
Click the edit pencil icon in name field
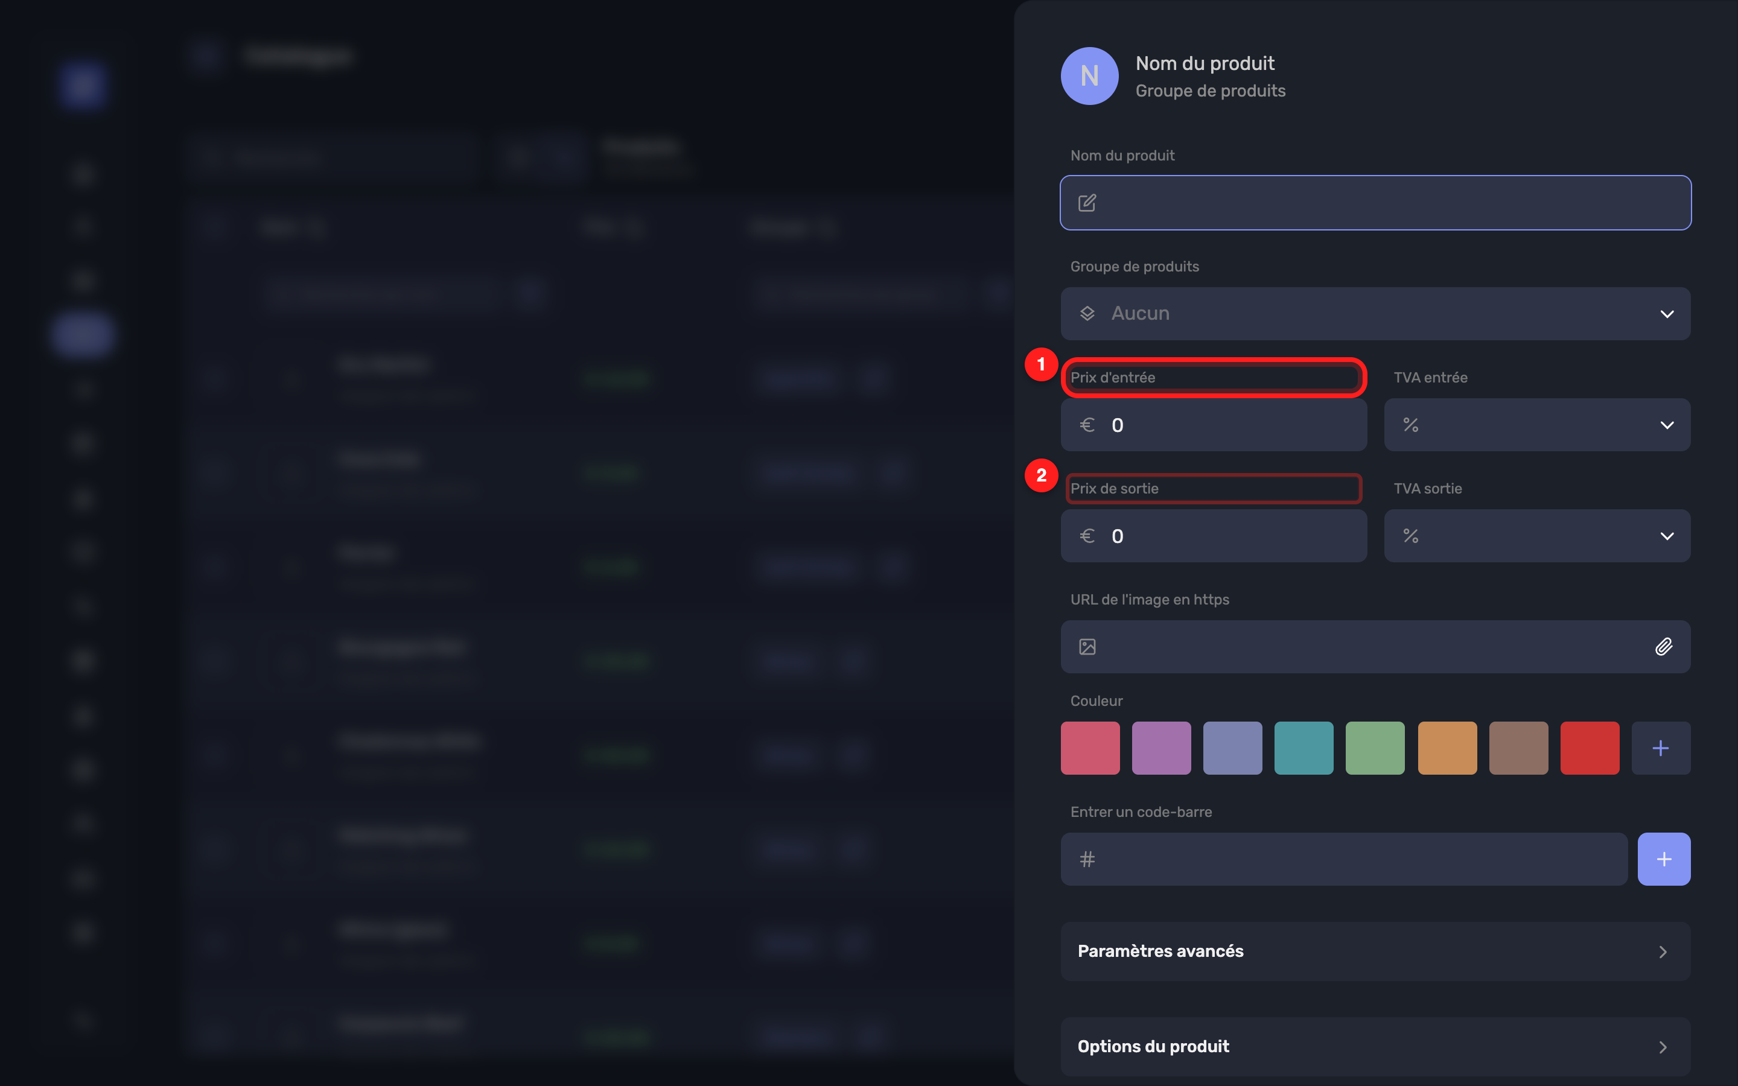click(1087, 203)
